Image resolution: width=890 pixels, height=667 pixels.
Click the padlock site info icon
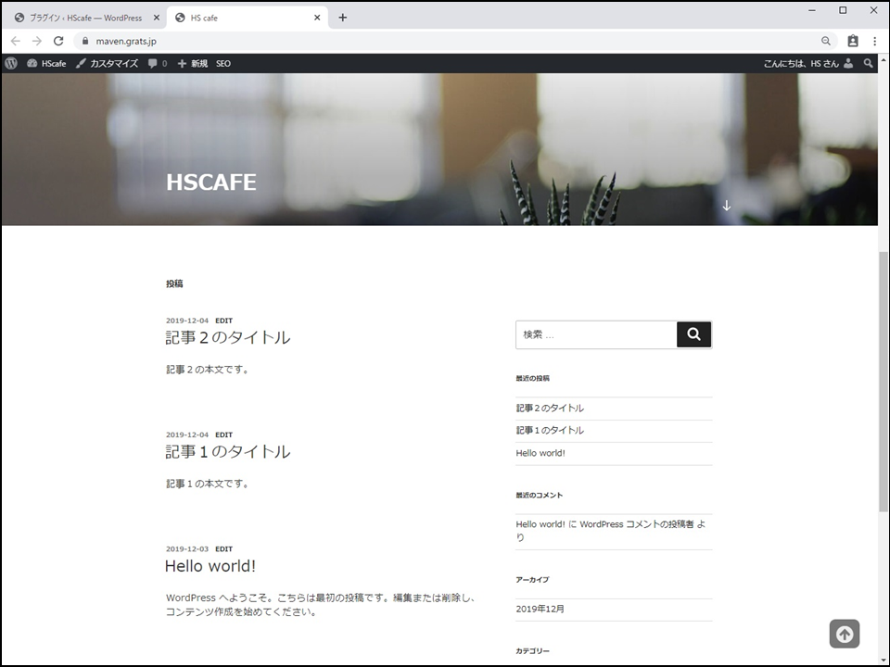point(85,41)
